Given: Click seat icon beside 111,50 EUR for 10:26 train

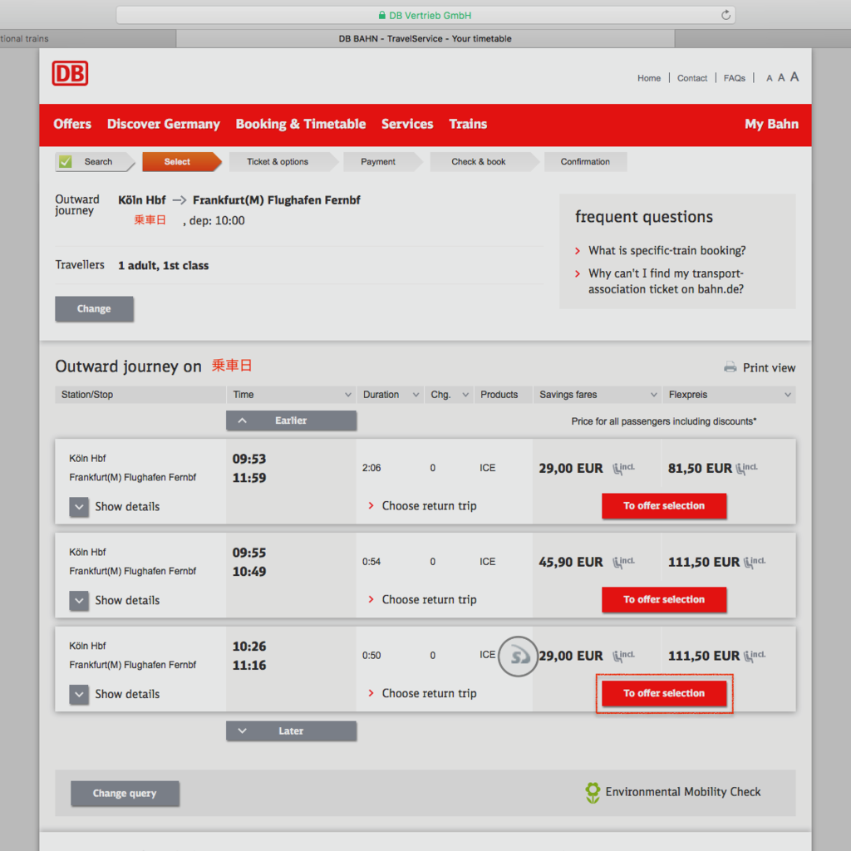Looking at the screenshot, I should 755,656.
